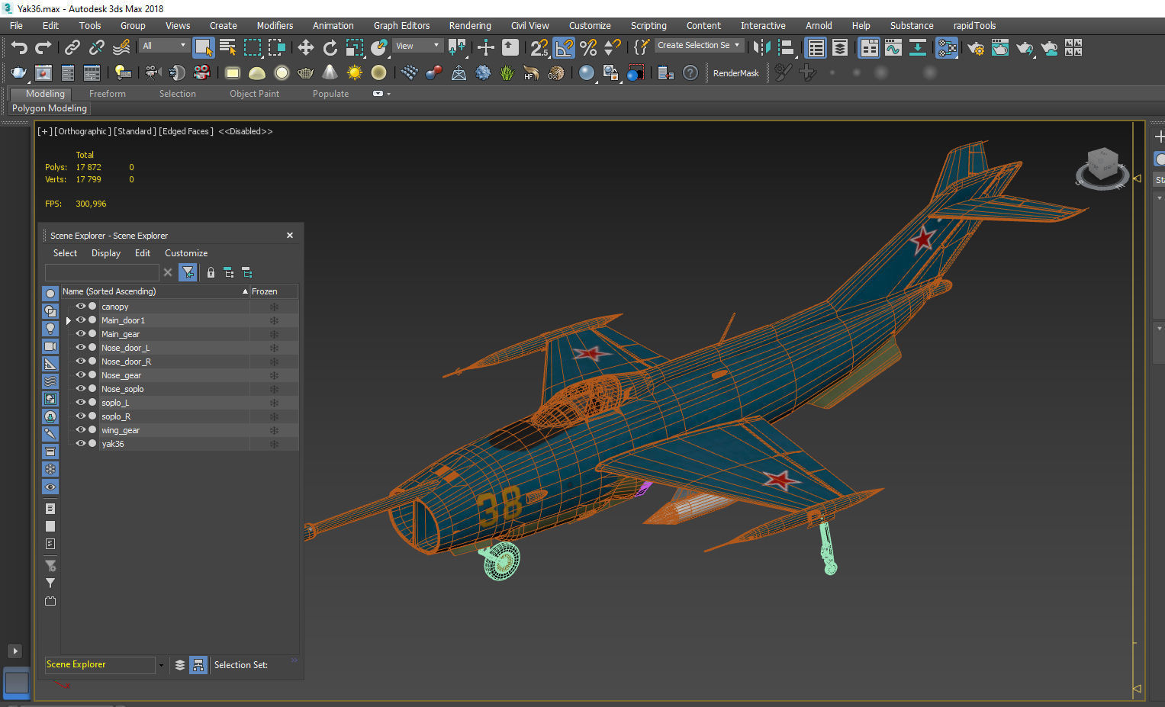
Task: Open the reference coordinate 'View' dropdown
Action: [417, 46]
